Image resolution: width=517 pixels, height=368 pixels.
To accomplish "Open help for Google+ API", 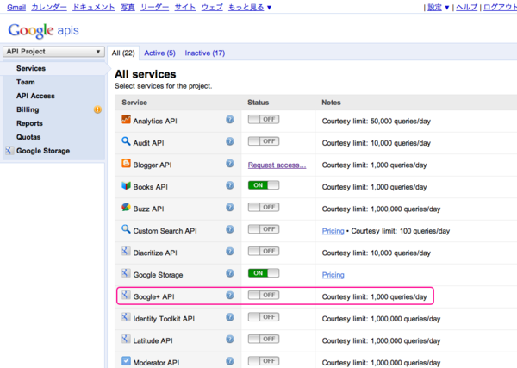I will tap(230, 295).
